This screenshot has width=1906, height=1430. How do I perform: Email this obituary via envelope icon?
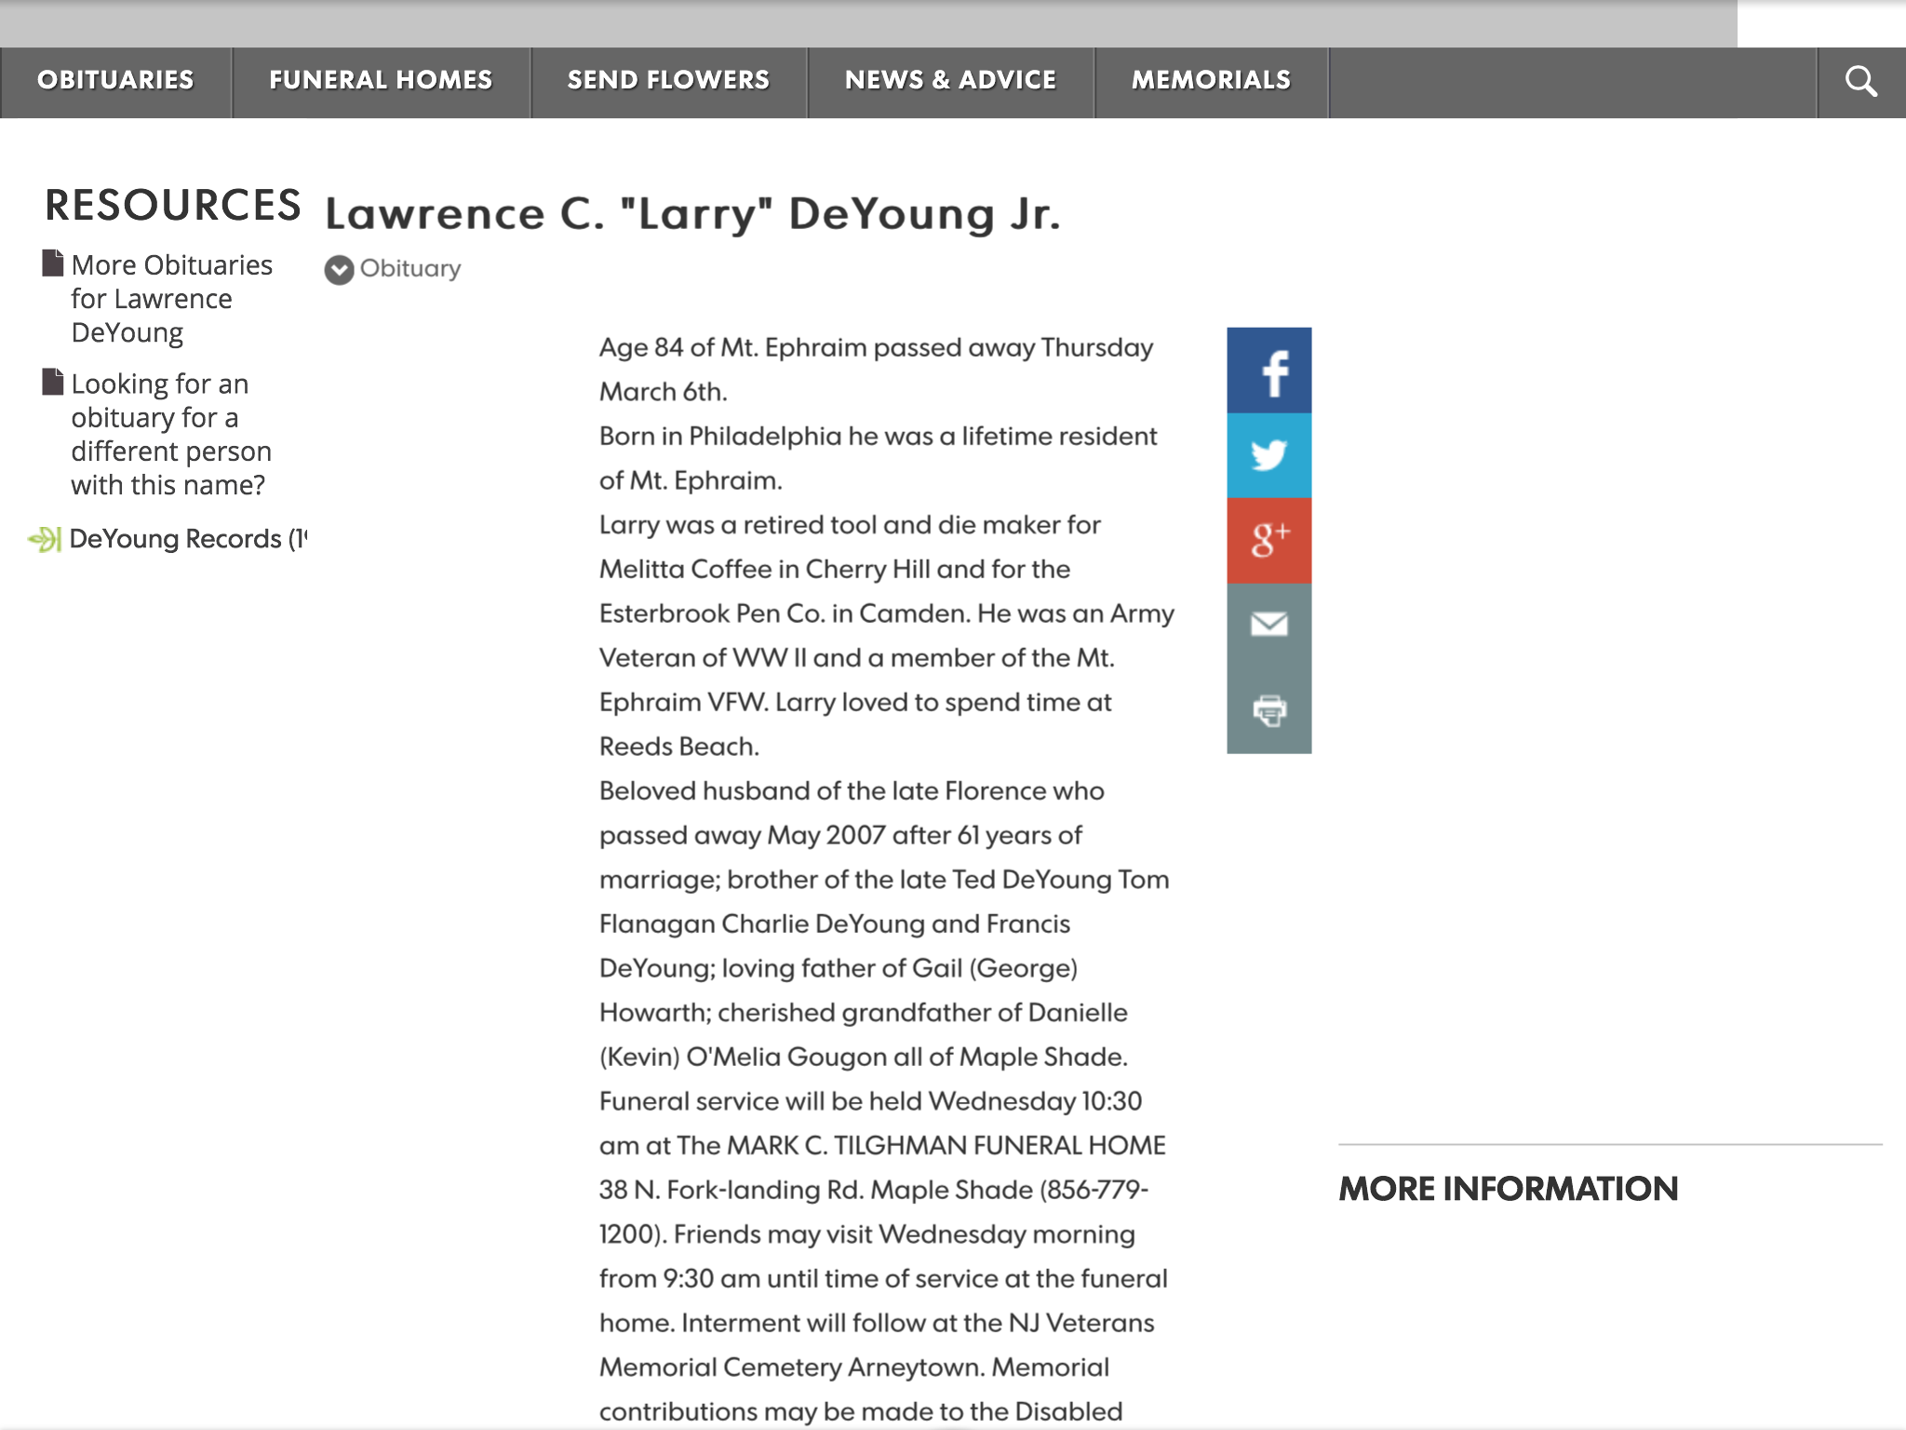[1268, 625]
